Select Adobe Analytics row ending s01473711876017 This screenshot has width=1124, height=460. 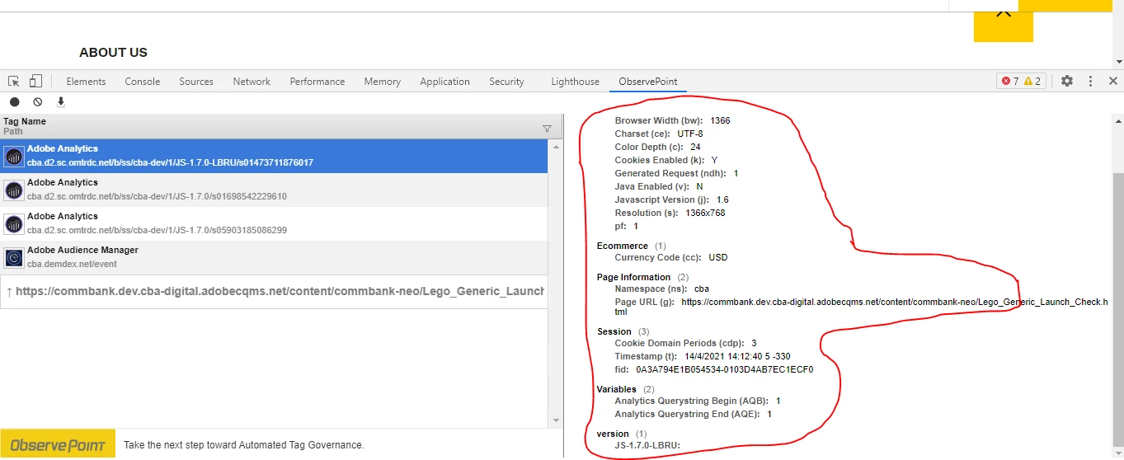coord(274,156)
